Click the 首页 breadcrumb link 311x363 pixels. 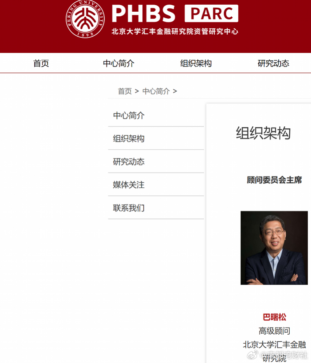coord(125,91)
